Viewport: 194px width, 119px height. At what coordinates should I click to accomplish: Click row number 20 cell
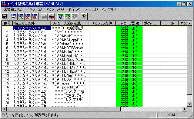click(7, 103)
